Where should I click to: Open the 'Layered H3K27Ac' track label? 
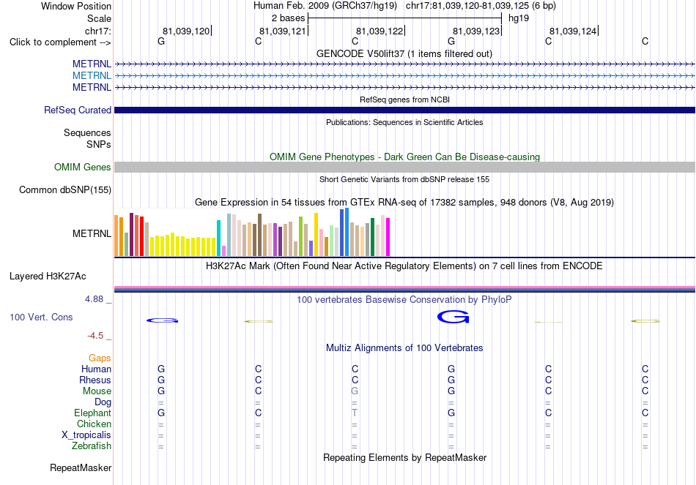(48, 277)
